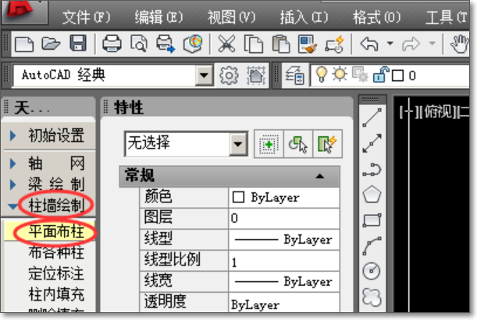Open the 插入(I) menu
This screenshot has width=477, height=320.
point(304,17)
